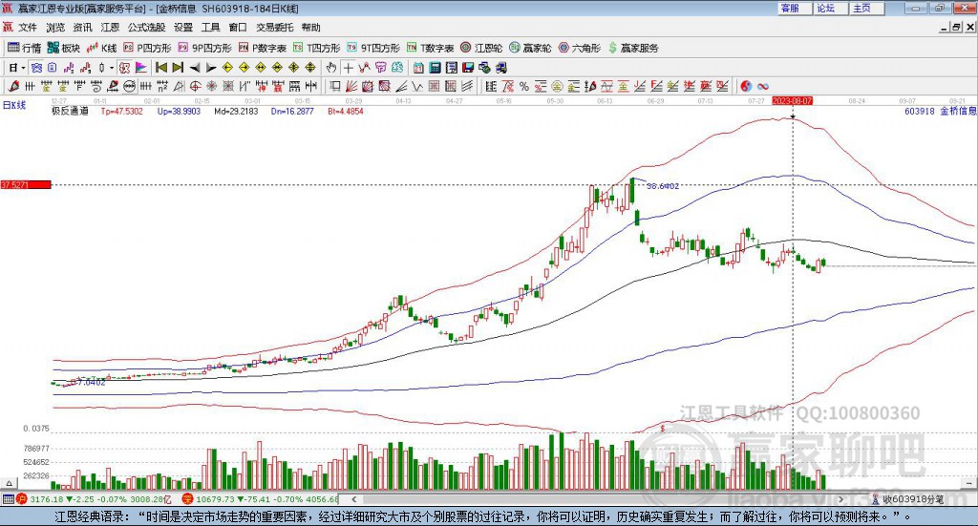Click the 客服 customer service button
The image size is (978, 526).
[x=795, y=8]
